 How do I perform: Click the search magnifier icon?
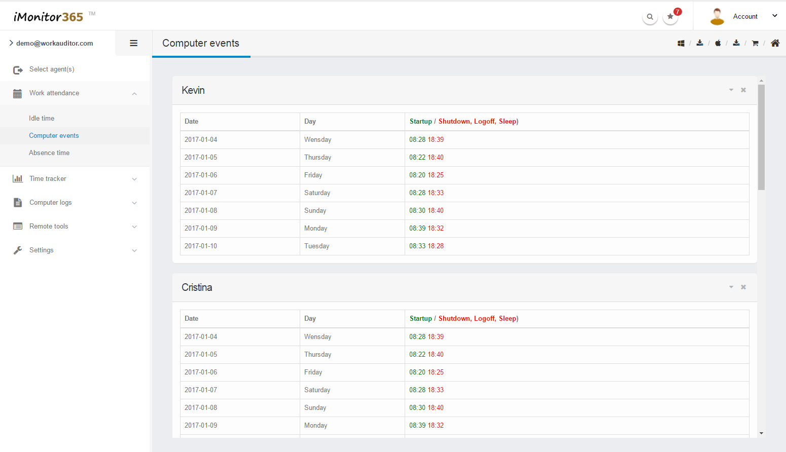click(x=650, y=17)
